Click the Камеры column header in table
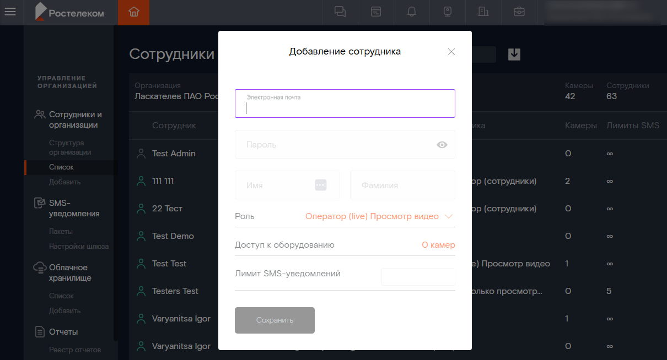 581,126
